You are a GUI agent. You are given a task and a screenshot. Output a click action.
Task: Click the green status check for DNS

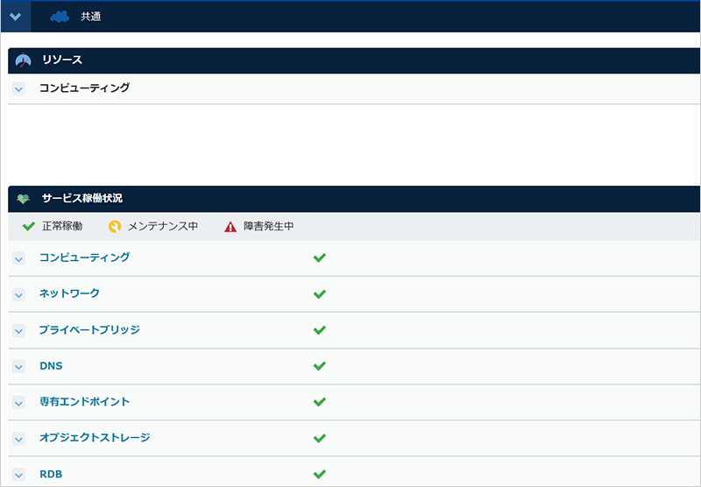click(320, 366)
